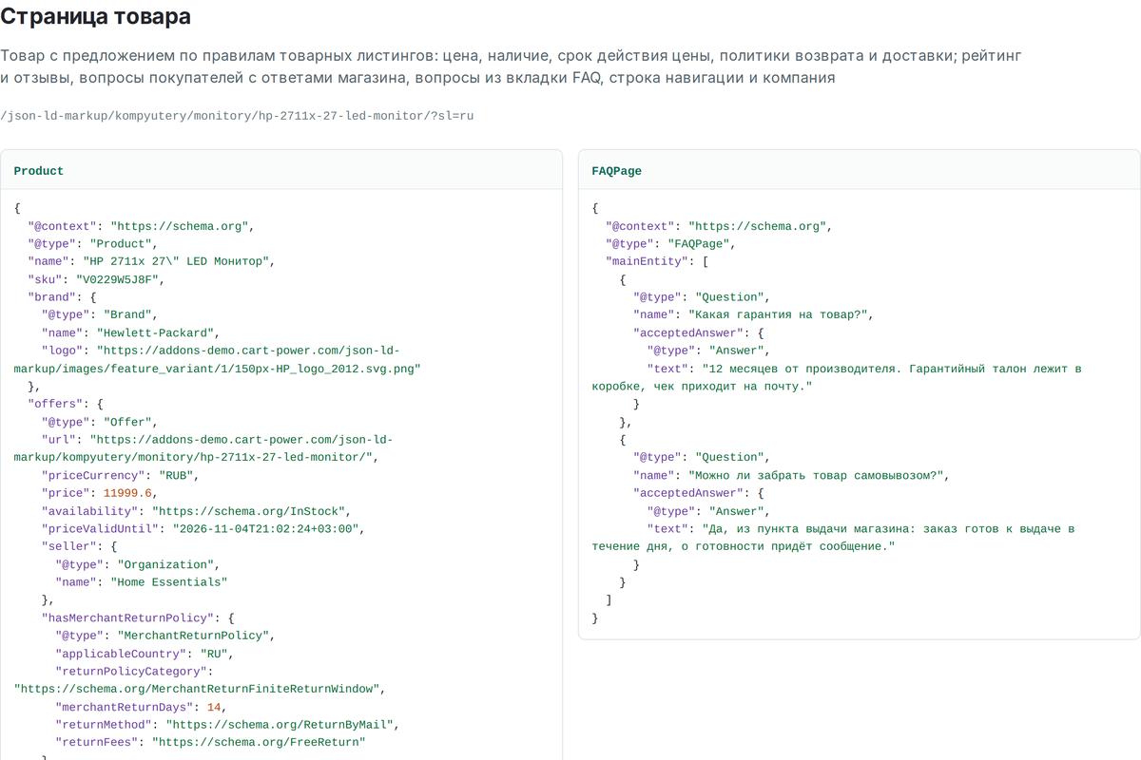This screenshot has width=1141, height=760.
Task: Select the price value 11999.6
Action: tap(128, 493)
